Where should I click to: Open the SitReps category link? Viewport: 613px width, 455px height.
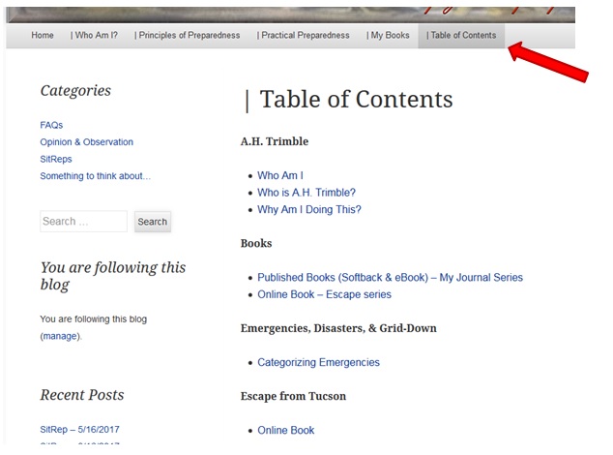pos(56,159)
